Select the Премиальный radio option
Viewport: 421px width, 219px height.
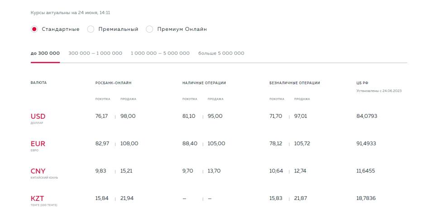pos(91,29)
